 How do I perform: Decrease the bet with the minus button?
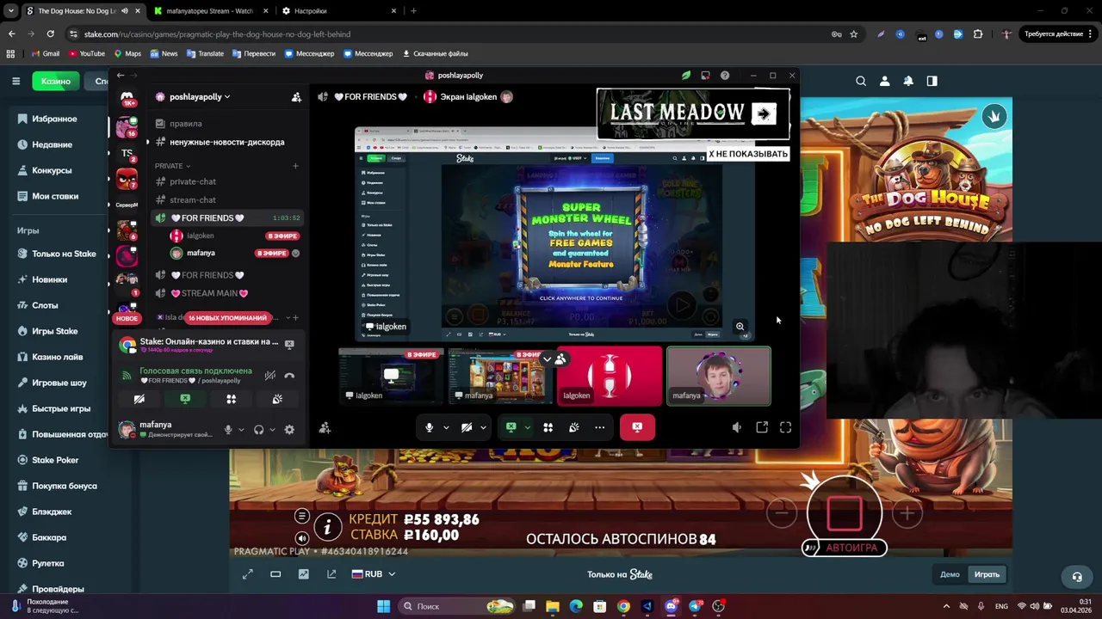tap(782, 514)
